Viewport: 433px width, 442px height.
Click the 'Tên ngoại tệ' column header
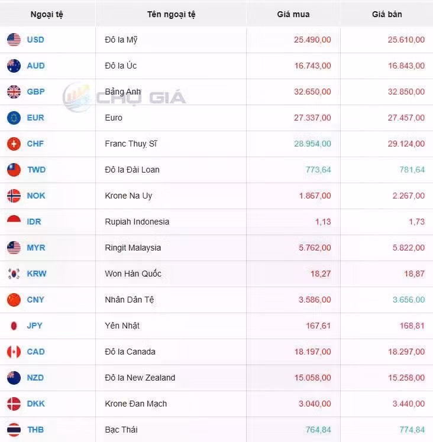coord(171,14)
